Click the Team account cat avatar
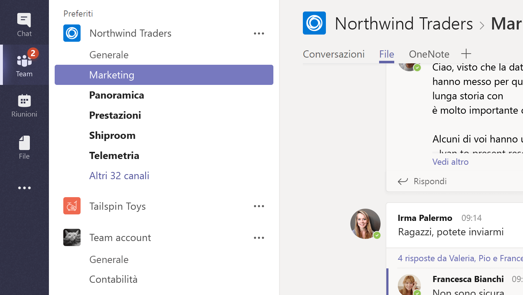 72,237
